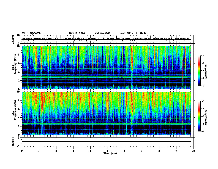This screenshot has height=169, width=218.
Task: Click the "-5" tick of ch.3(V) axis
Action: [x=19, y=146]
